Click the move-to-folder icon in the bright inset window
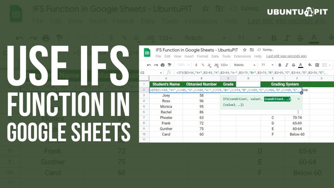This screenshot has height=188, width=334. coord(252,50)
